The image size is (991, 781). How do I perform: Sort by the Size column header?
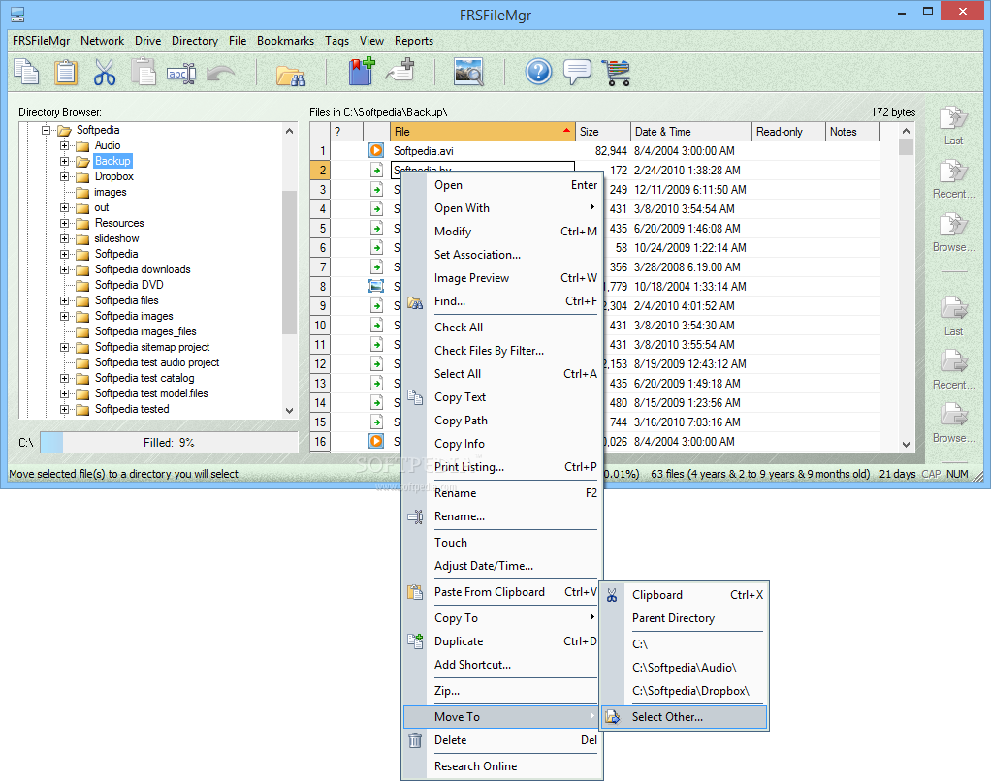603,132
